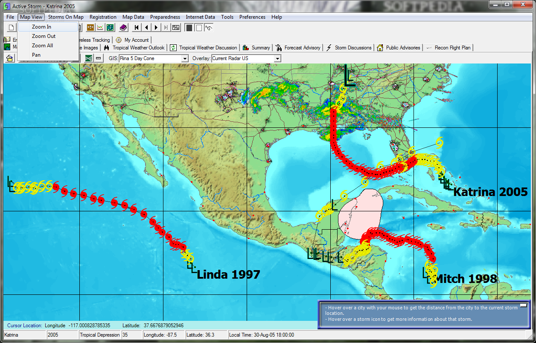Choose Pan from Map View menu
This screenshot has height=343, width=536.
point(48,55)
